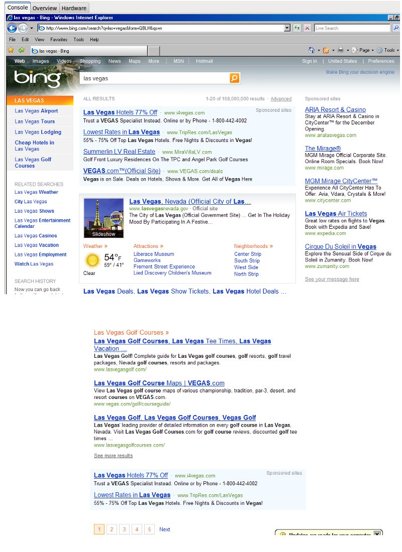Stop loading with the red X icon
Image resolution: width=402 pixels, height=552 pixels.
308,28
